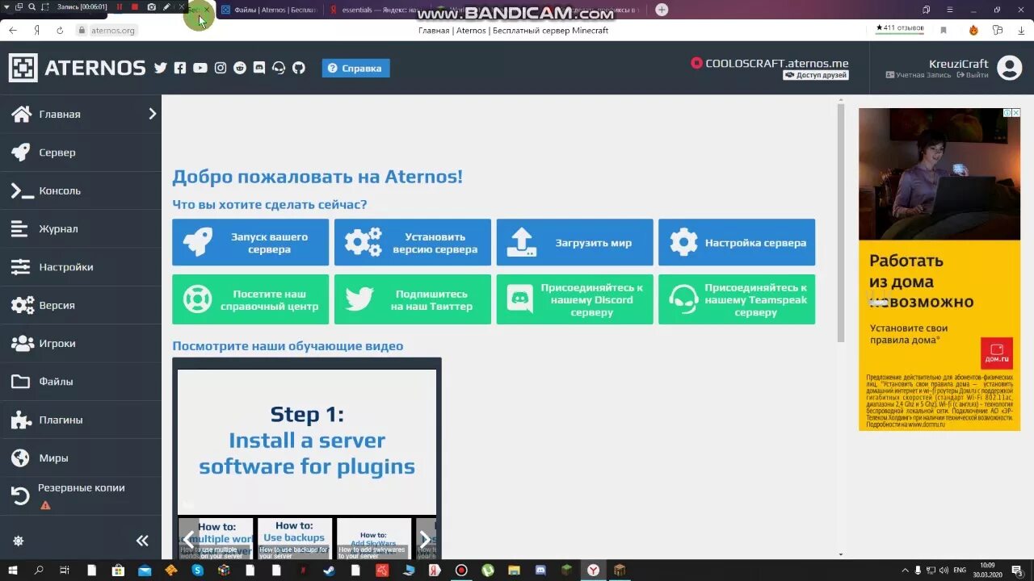Click the Bandicam pause recording button
The width and height of the screenshot is (1034, 581).
click(x=120, y=7)
